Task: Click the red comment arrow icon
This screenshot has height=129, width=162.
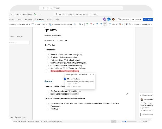Action: point(120,24)
